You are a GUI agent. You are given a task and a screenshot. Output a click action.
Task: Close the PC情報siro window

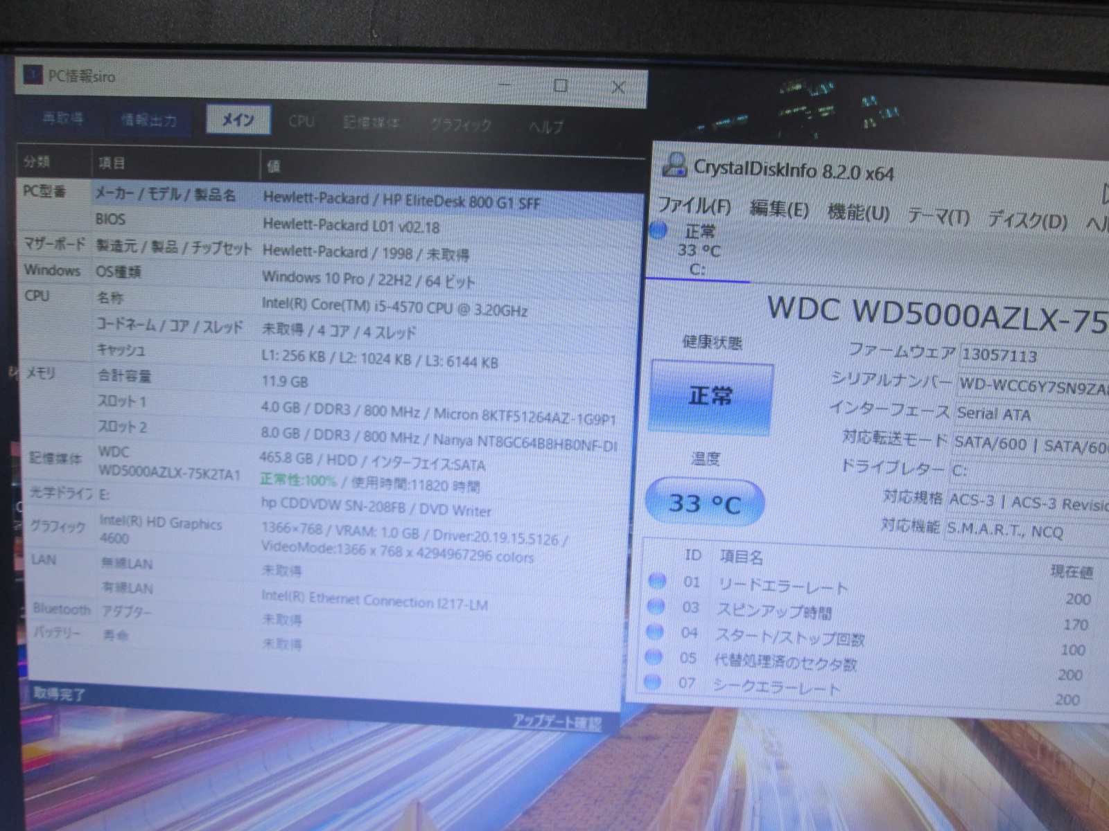618,87
